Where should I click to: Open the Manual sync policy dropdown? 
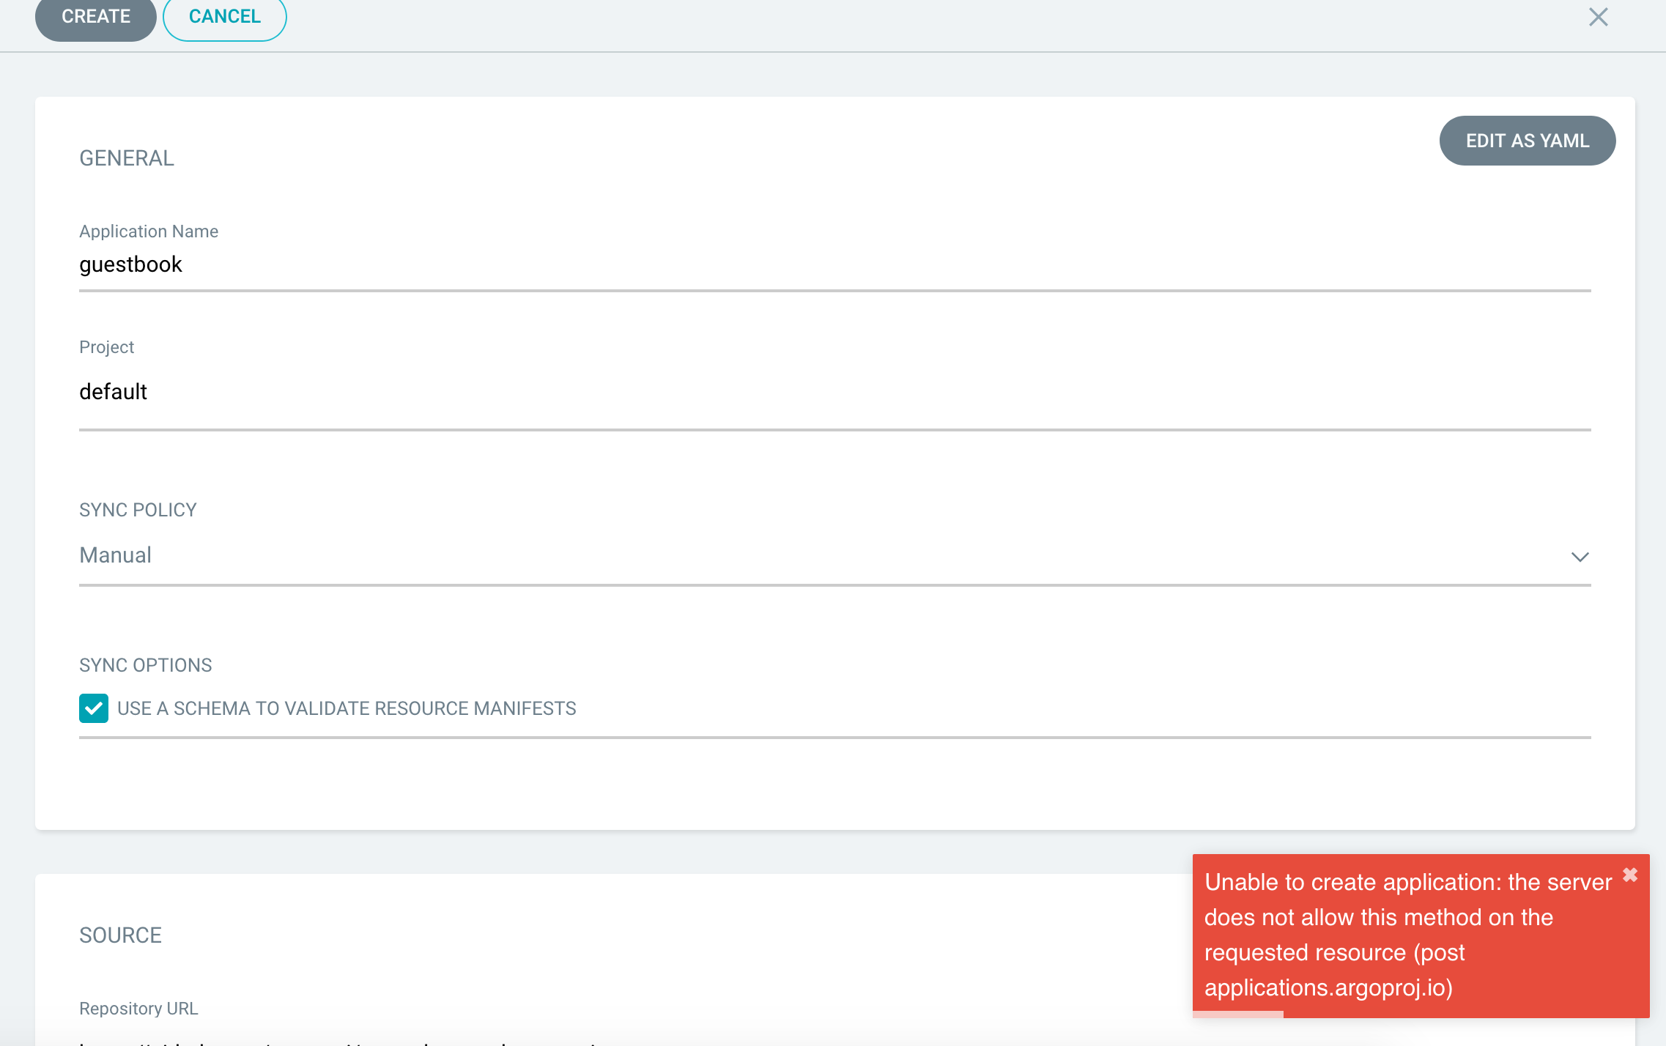[x=834, y=556]
